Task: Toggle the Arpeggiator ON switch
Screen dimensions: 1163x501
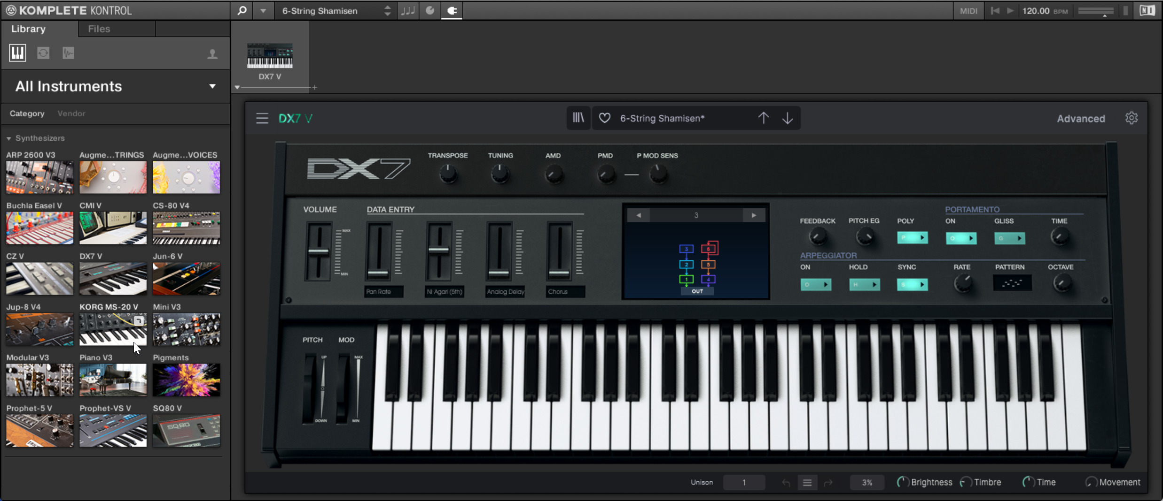Action: pos(816,284)
